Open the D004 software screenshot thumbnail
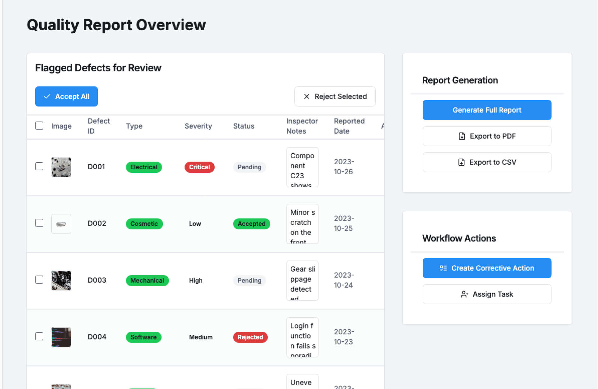Screen dimensions: 598x389 point(61,337)
